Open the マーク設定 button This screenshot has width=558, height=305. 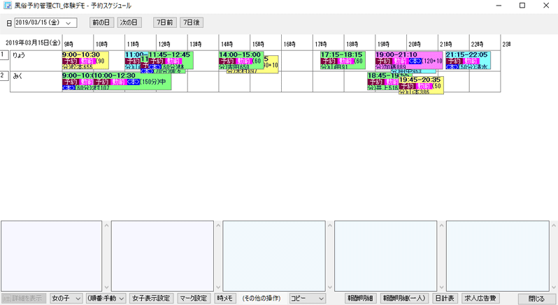coord(194,298)
